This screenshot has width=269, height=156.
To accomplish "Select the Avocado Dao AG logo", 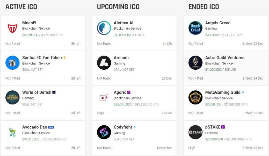I will [x=12, y=132].
